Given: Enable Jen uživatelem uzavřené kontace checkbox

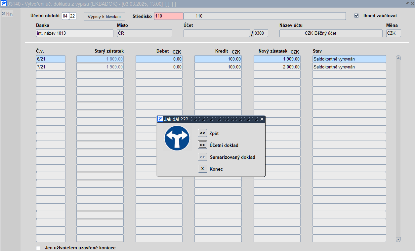Looking at the screenshot, I should tap(38, 248).
